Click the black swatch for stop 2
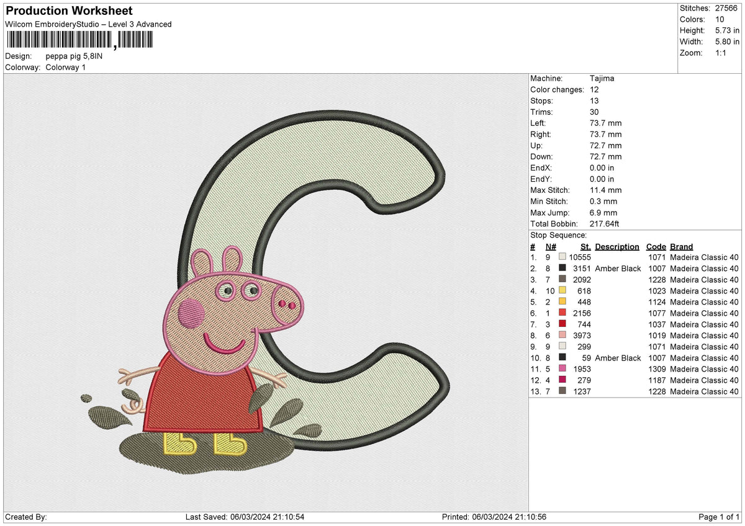Screen dimensions: 745x526 [562, 268]
